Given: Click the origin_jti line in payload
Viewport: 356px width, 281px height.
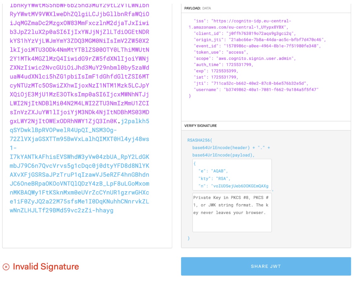Looking at the screenshot, I should coord(260,40).
